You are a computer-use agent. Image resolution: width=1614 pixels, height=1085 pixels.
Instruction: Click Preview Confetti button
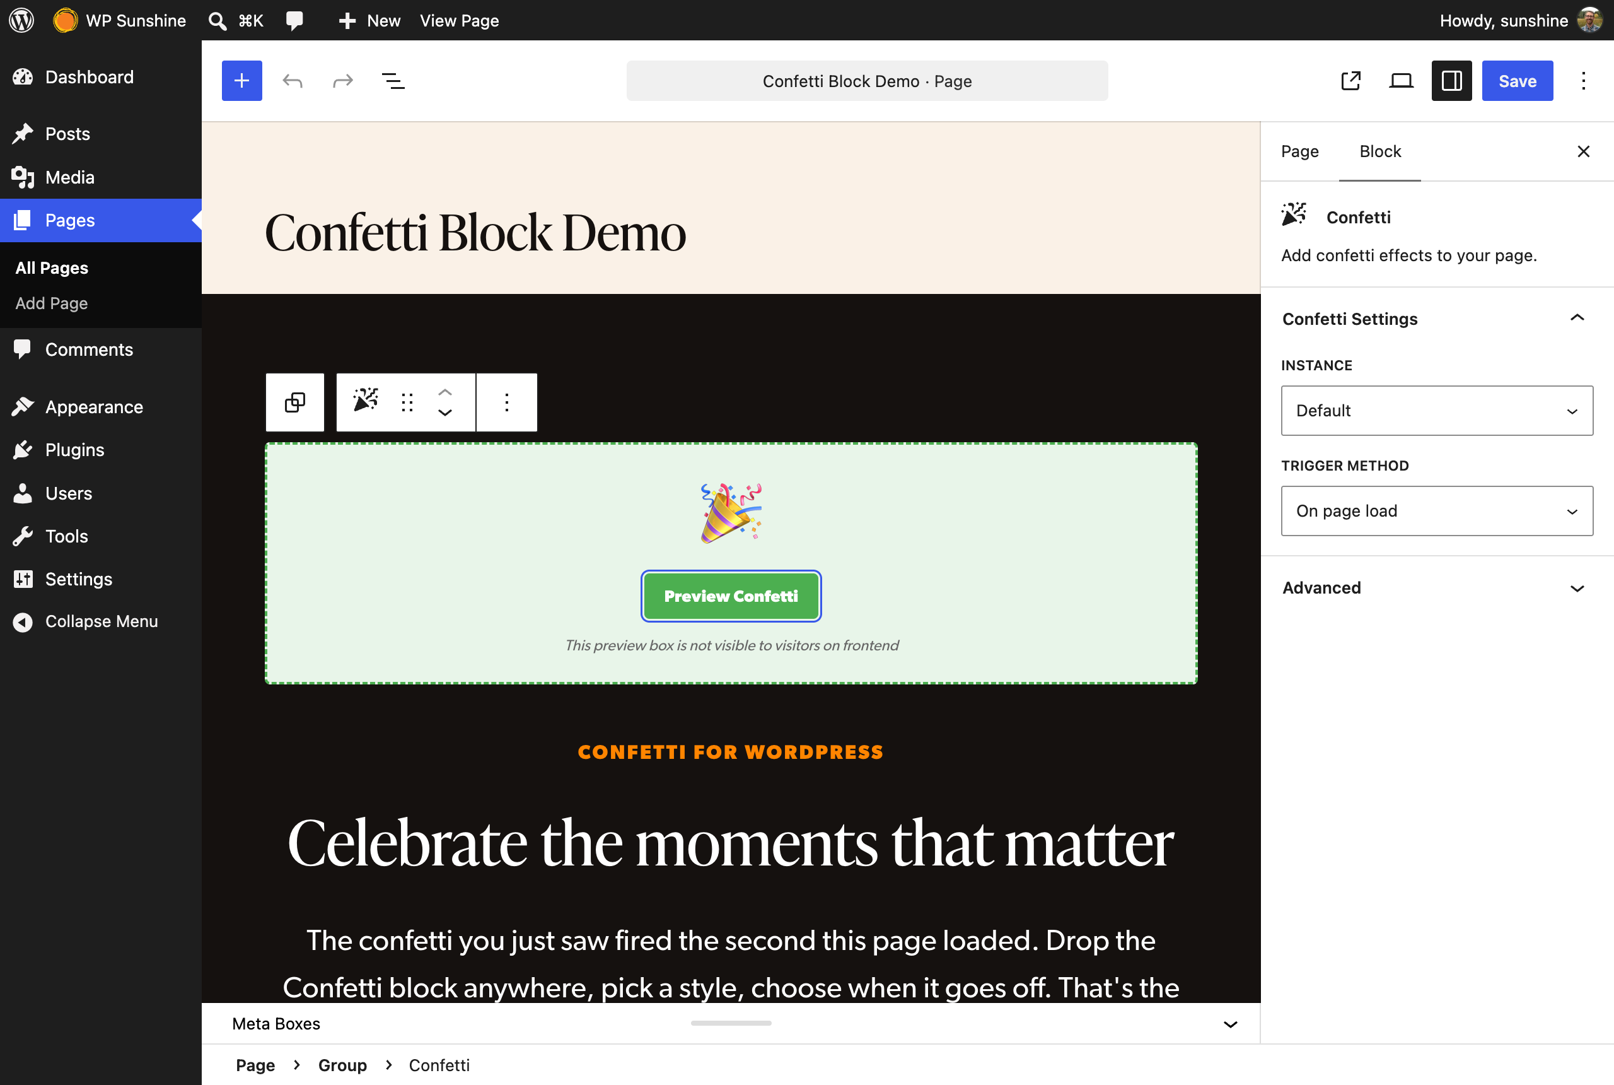click(731, 595)
